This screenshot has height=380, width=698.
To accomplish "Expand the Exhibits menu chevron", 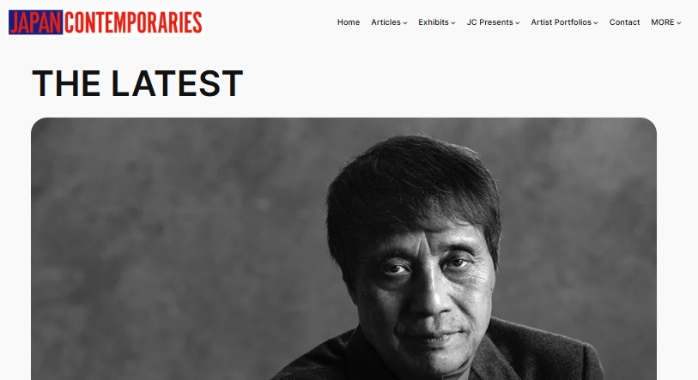I will coord(453,22).
